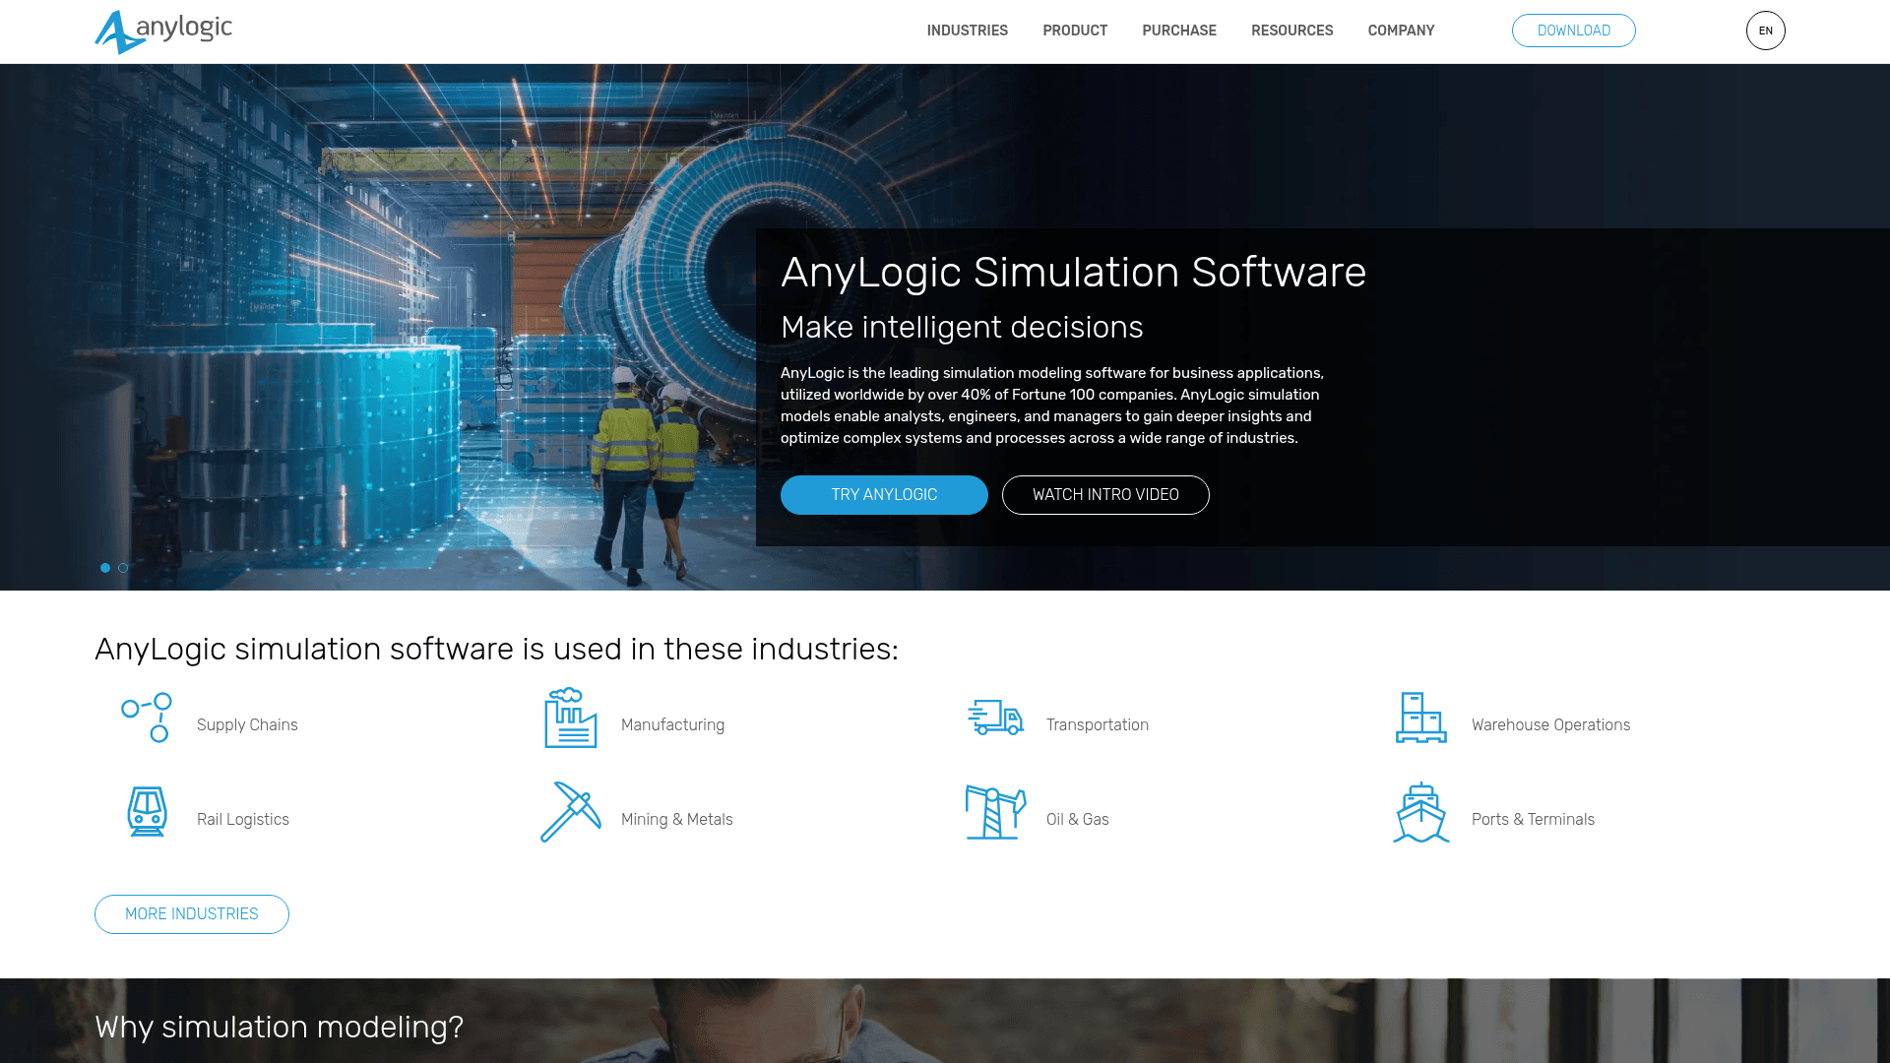Click the Ports & Terminals ship icon
The width and height of the screenshot is (1890, 1063).
point(1420,812)
